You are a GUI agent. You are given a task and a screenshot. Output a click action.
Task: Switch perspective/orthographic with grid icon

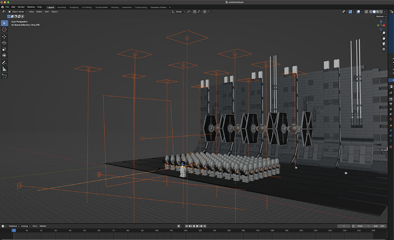pyautogui.click(x=384, y=49)
